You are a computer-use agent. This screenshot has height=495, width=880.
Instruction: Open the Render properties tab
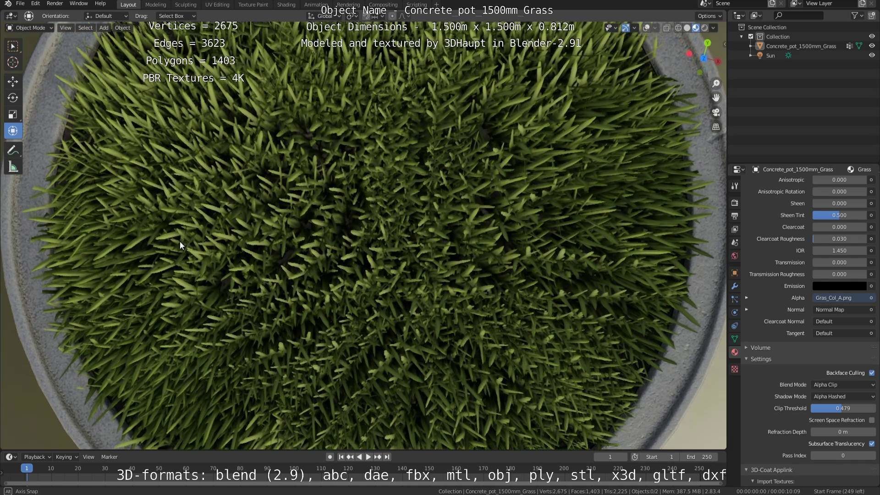pos(735,203)
